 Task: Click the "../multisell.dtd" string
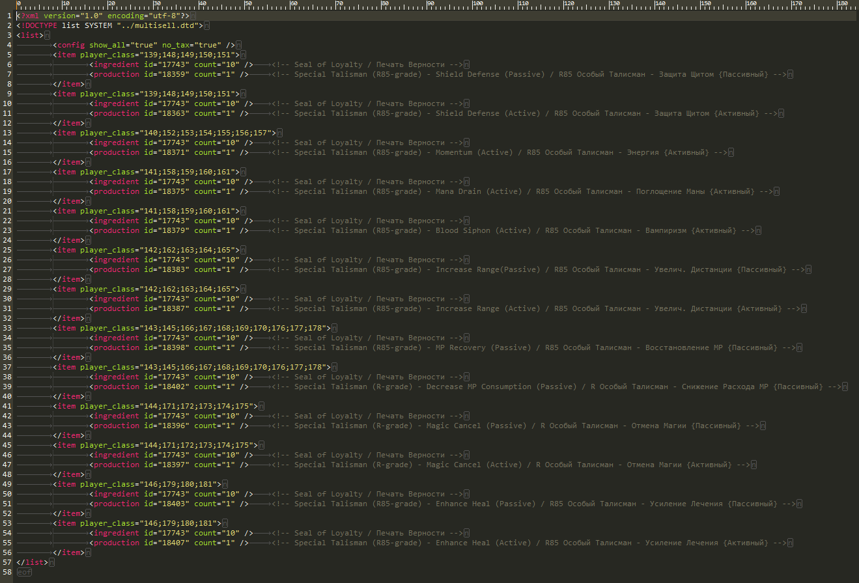click(158, 25)
